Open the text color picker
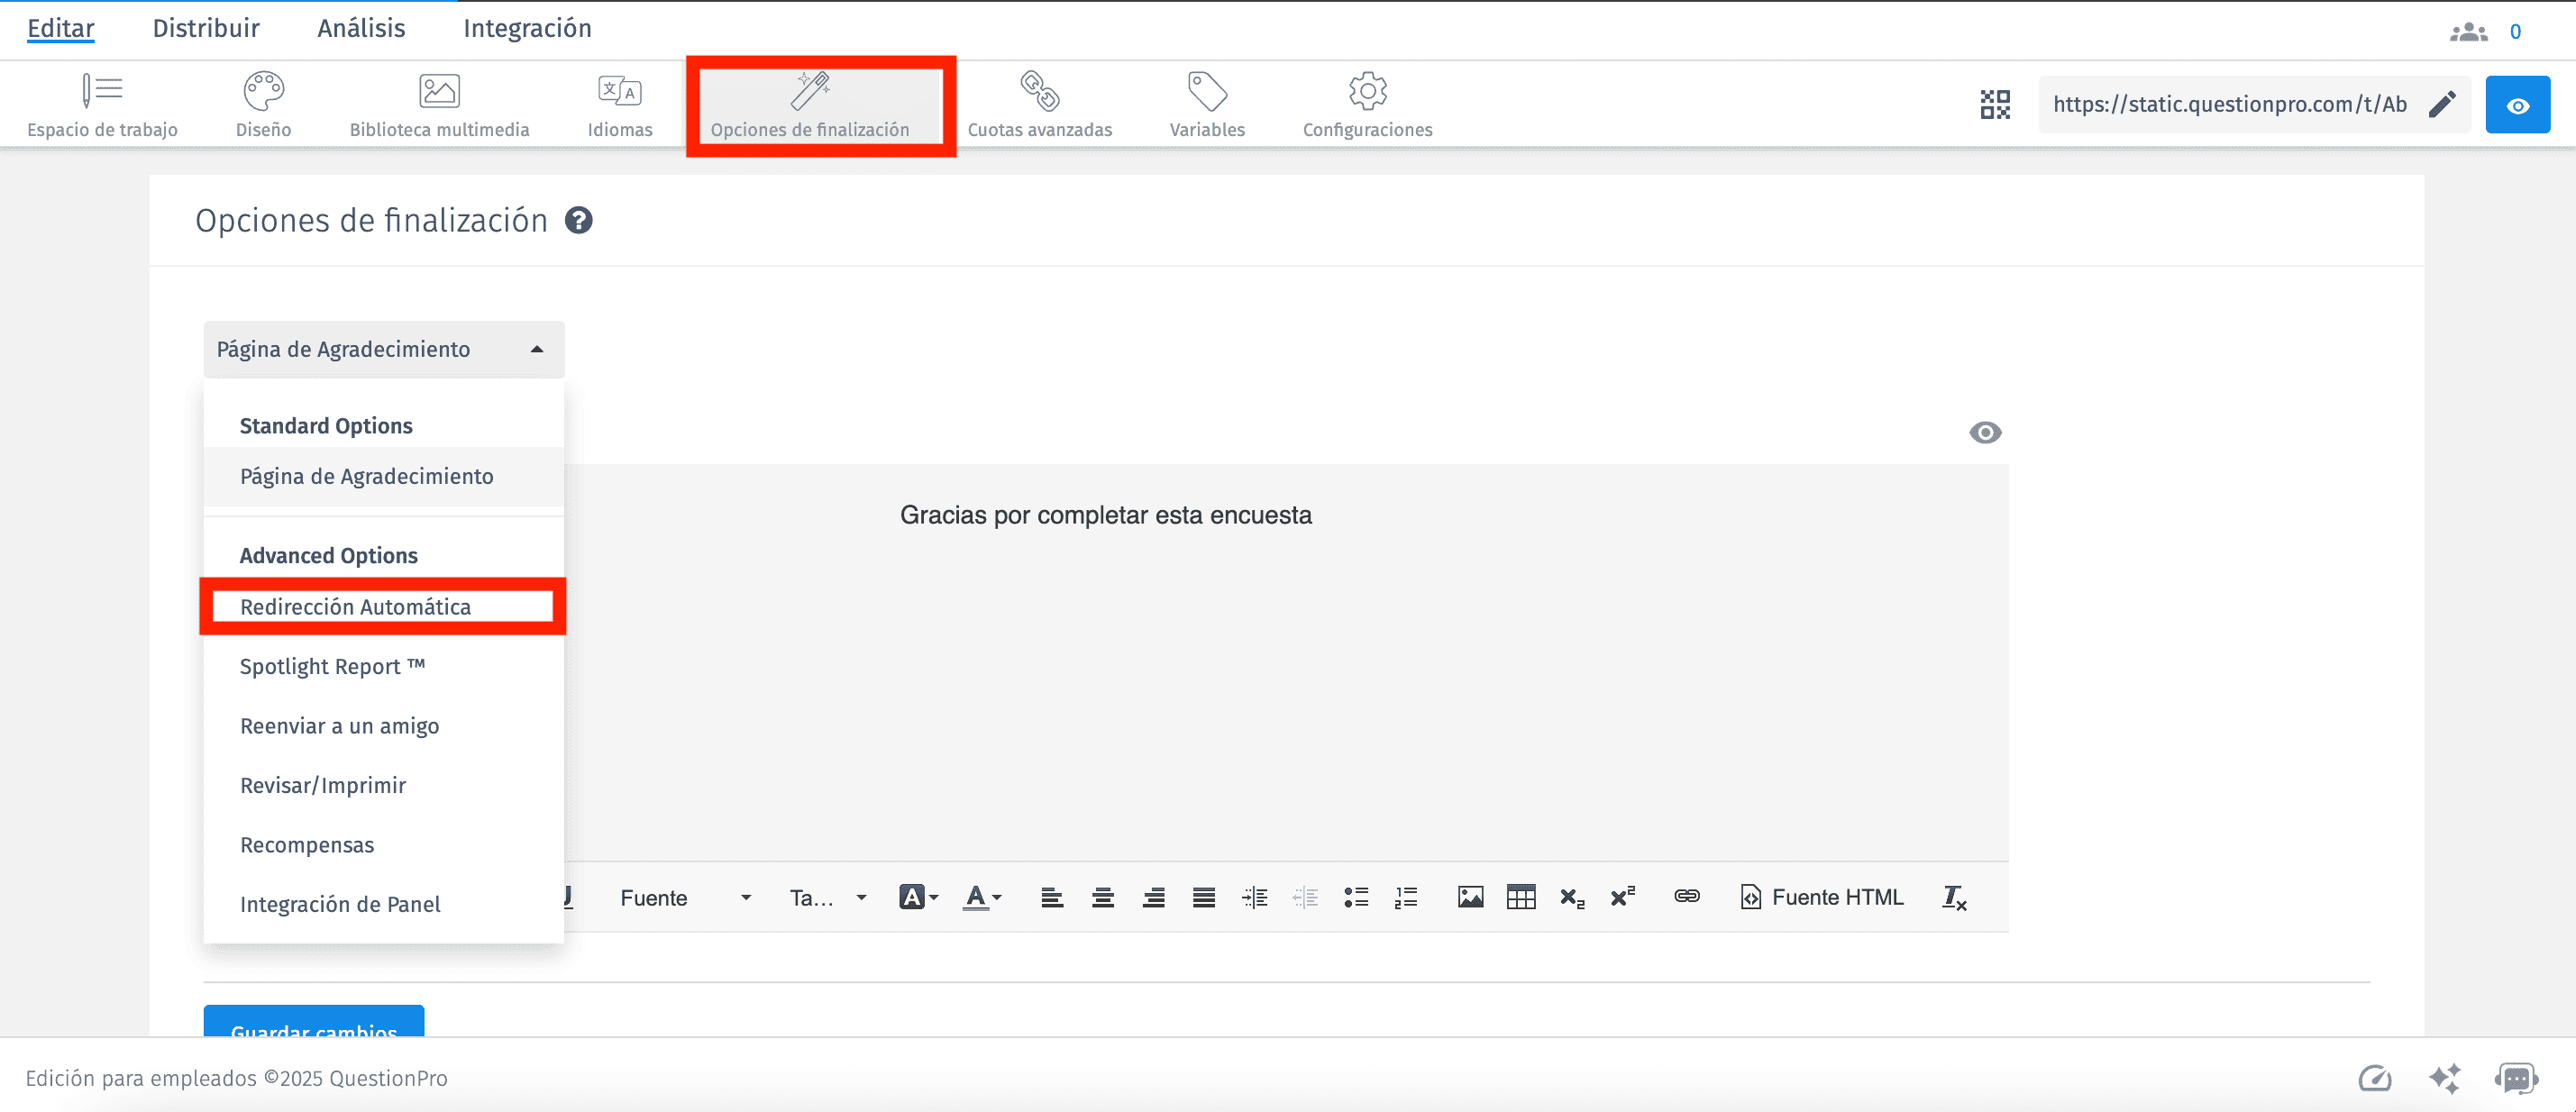Screen dimensions: 2576x1112 [x=981, y=897]
